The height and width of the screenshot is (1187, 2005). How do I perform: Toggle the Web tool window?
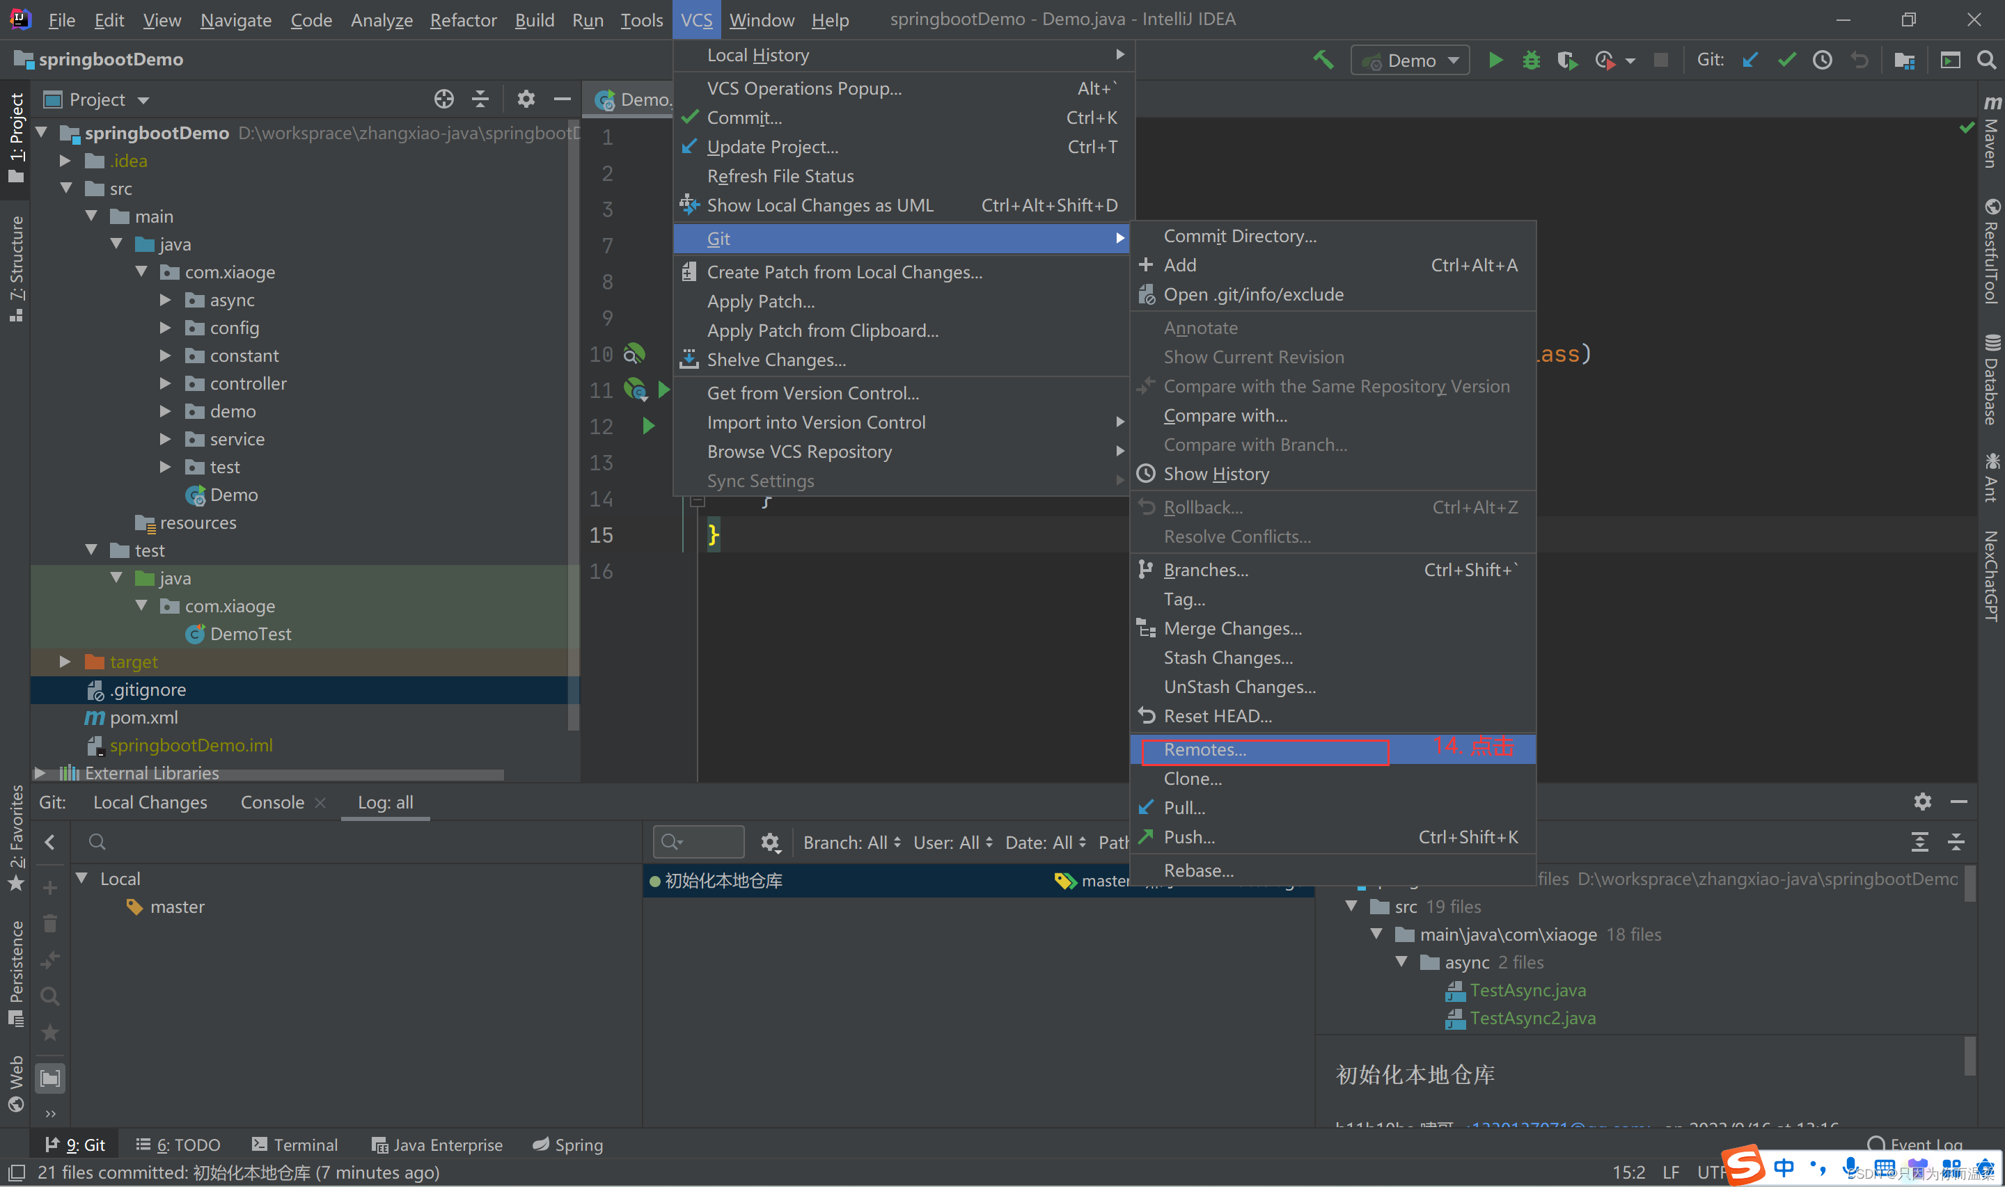[16, 1084]
